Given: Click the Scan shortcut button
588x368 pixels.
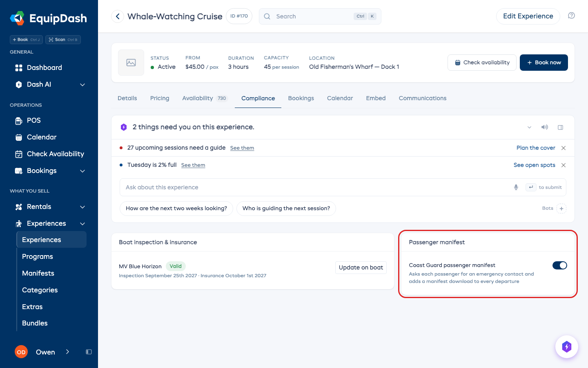Looking at the screenshot, I should (63, 40).
